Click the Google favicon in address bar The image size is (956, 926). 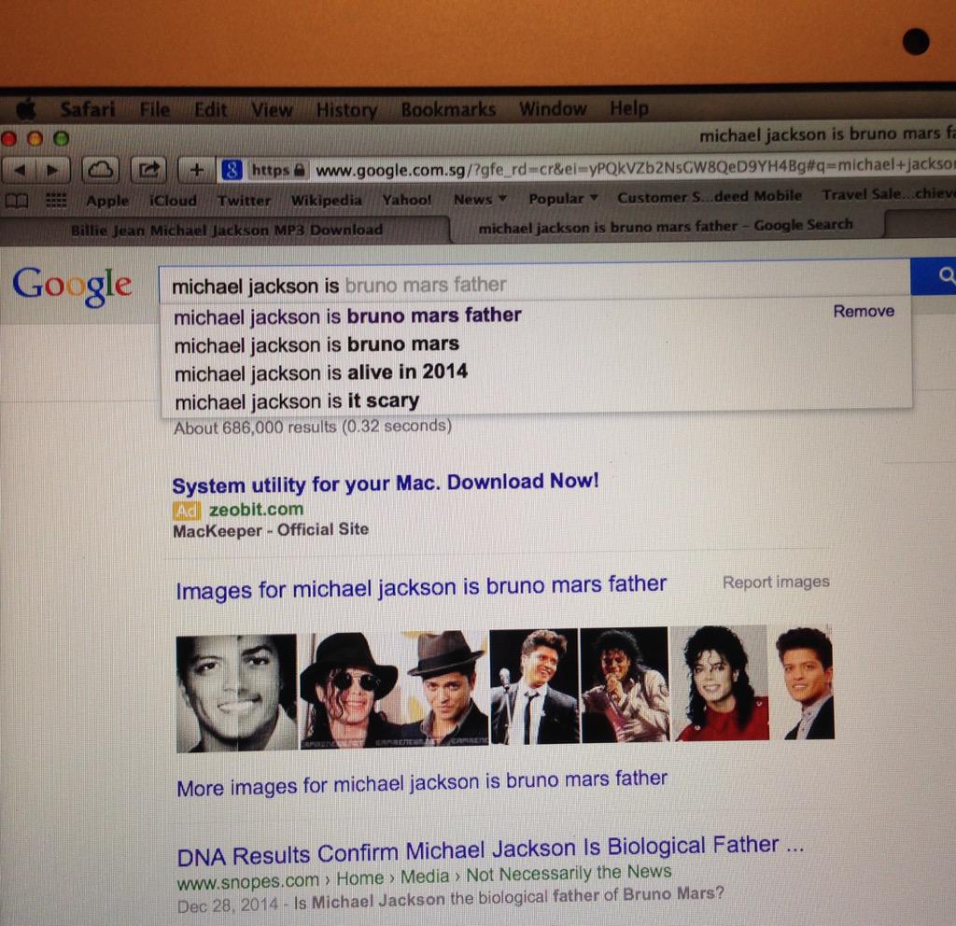point(232,170)
